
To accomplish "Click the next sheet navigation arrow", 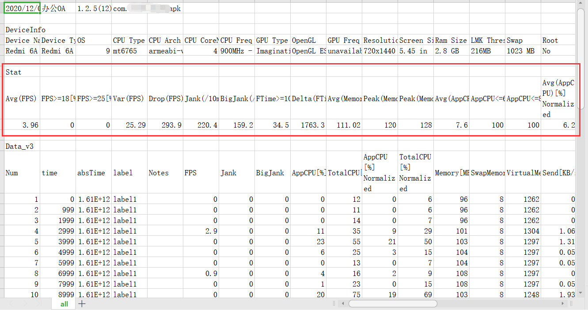I will [39, 304].
